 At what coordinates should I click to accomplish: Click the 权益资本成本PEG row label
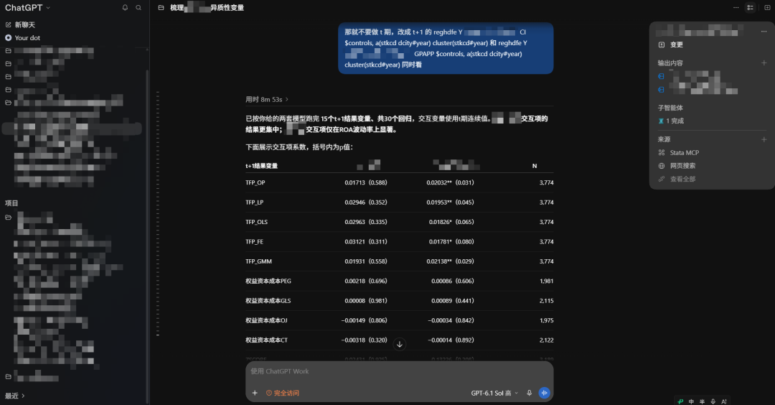[268, 281]
